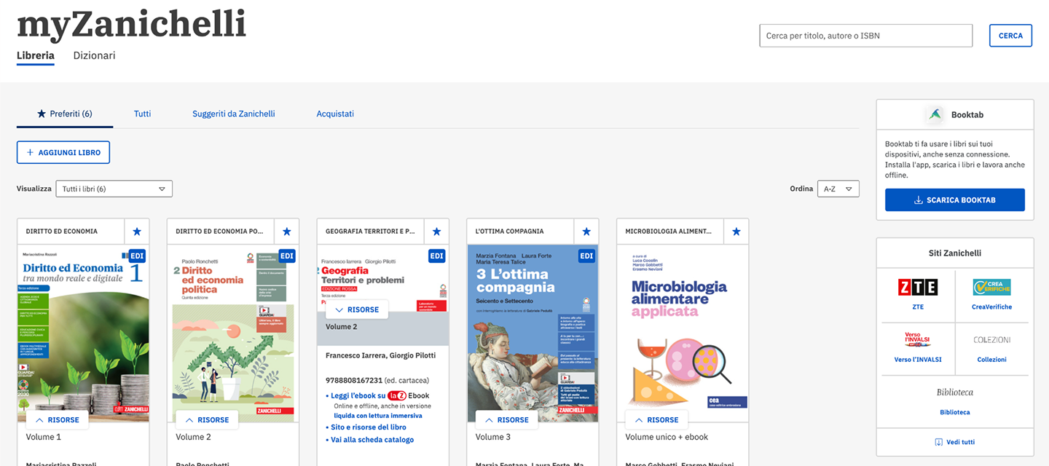
Task: Click the laZ Ebook logo
Action: (x=397, y=395)
